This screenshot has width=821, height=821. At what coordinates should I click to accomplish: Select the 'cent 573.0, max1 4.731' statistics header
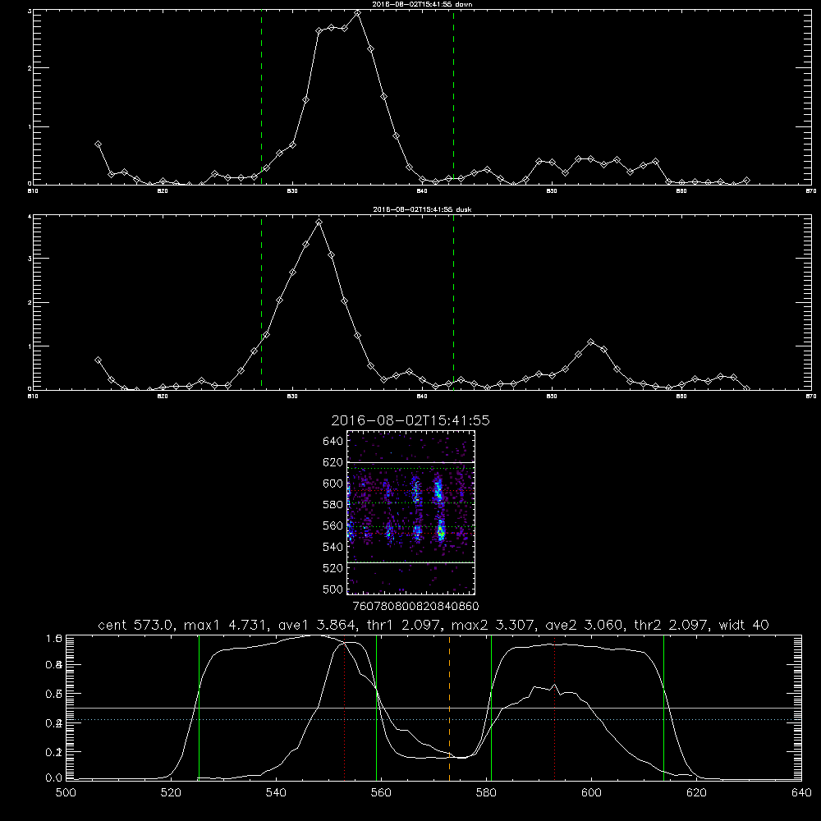(x=433, y=625)
